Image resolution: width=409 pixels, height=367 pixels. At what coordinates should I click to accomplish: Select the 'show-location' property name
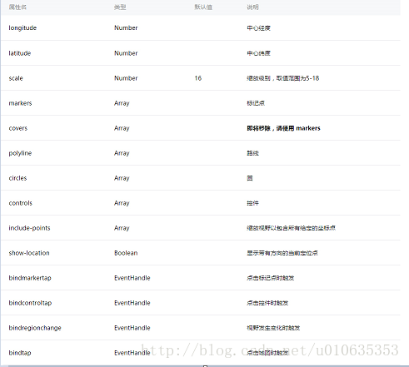point(29,253)
